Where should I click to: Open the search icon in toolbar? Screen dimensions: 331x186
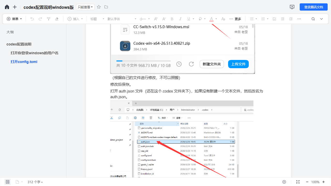[313, 19]
